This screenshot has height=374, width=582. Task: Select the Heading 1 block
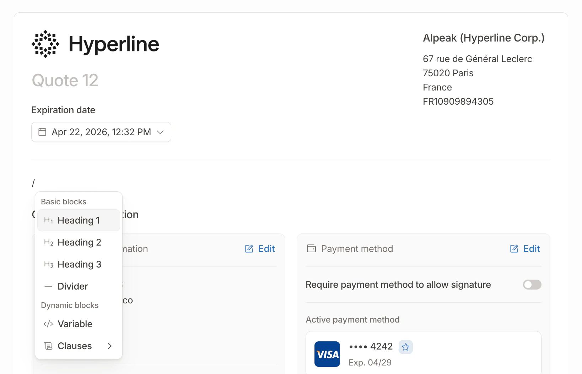[x=79, y=220]
